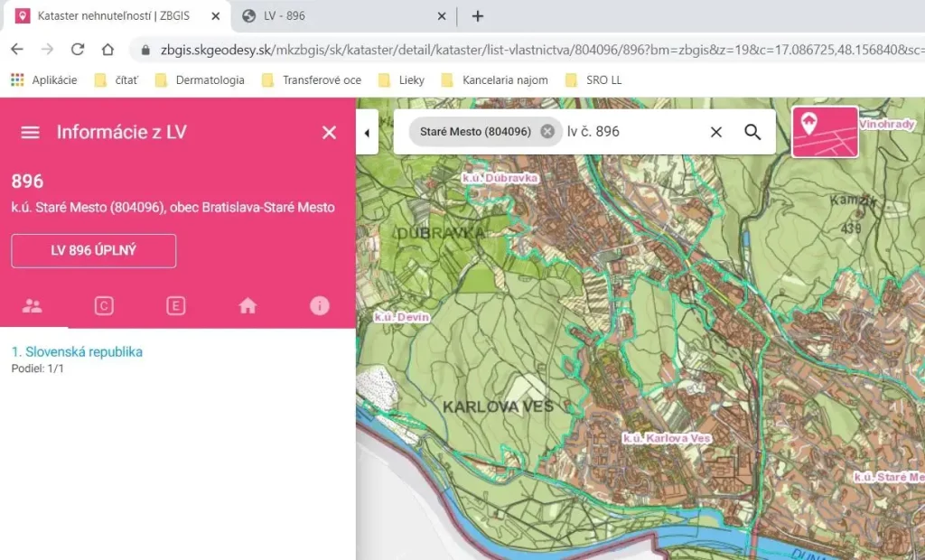This screenshot has width=925, height=560.
Task: Open the Transferové oce bookmarks folder
Action: 312,80
